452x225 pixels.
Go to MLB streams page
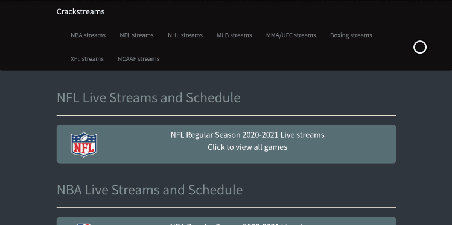point(234,35)
